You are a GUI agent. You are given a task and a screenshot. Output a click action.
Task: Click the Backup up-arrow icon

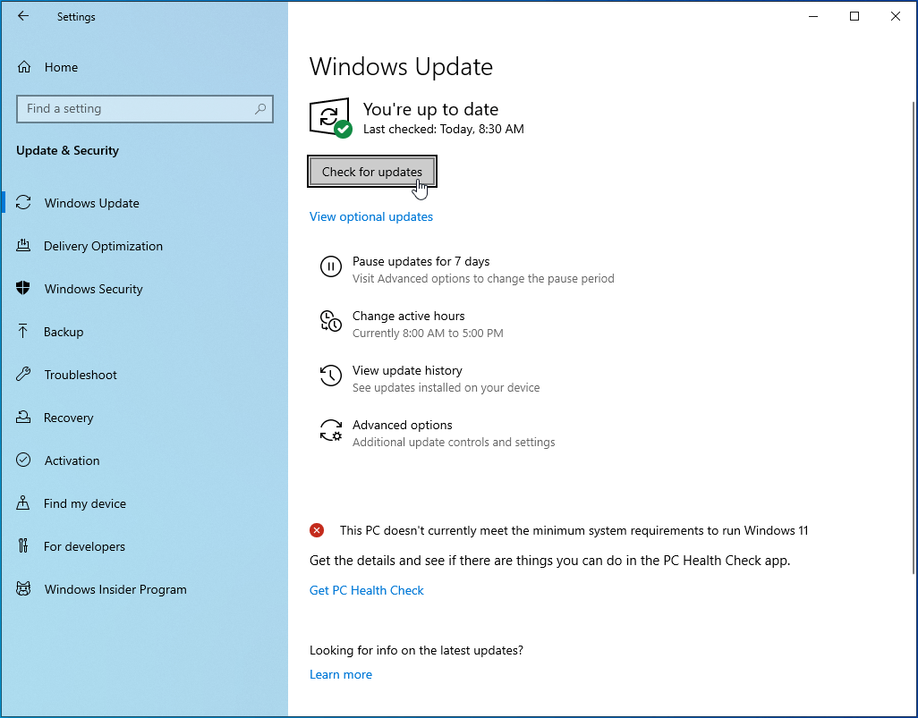tap(23, 331)
